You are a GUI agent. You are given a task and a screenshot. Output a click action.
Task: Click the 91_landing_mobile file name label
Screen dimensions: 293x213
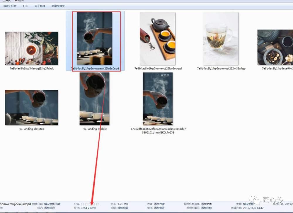coord(95,129)
